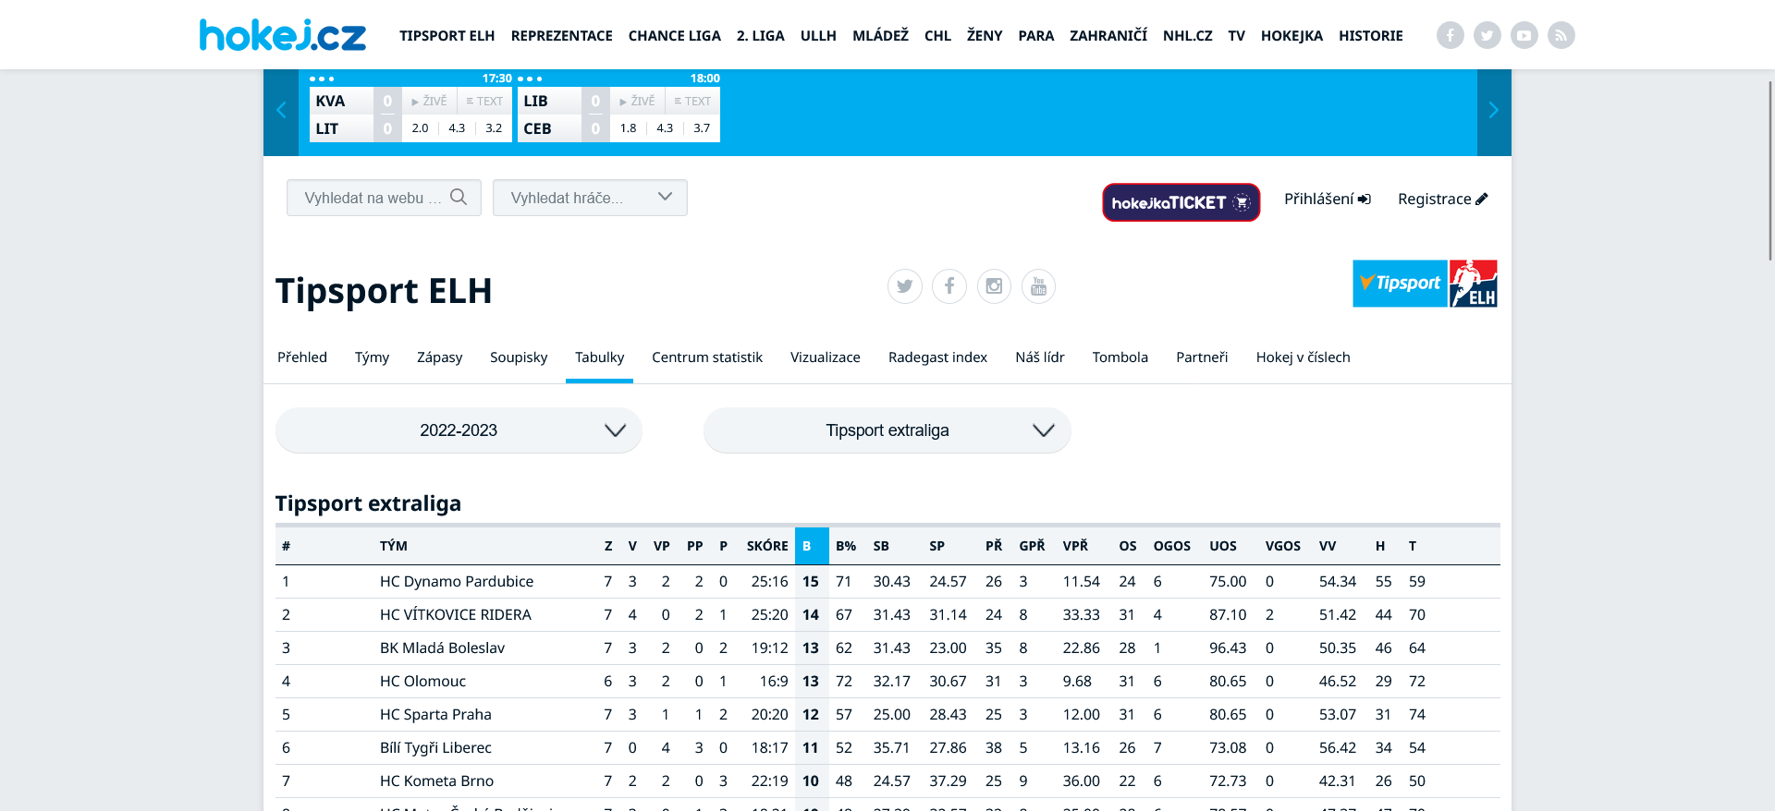The height and width of the screenshot is (811, 1775).
Task: Open the RSS feed icon in the header
Action: pos(1561,35)
